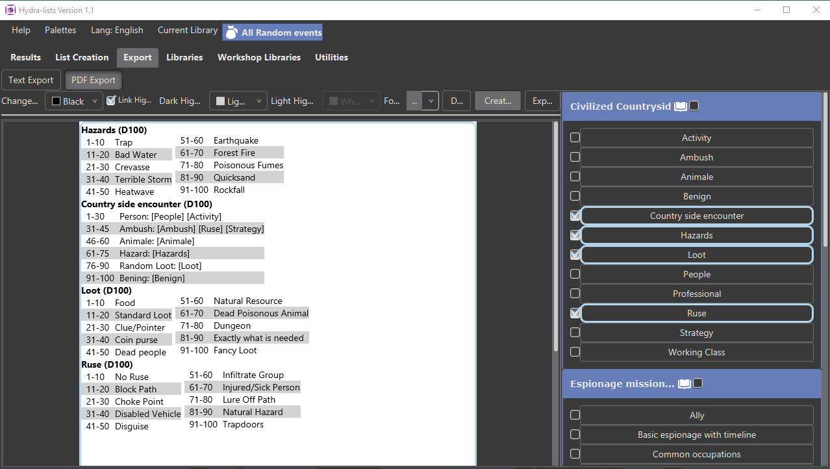
Task: Switch to the Libraries tab
Action: [184, 57]
